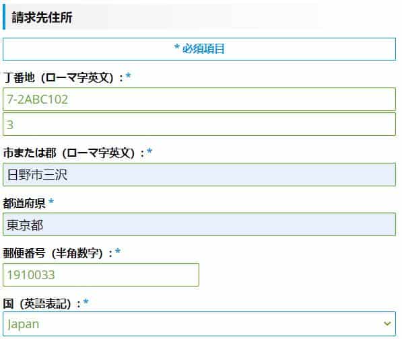402x339 pixels.
Task: Open the country dropdown showing Japan
Action: click(199, 324)
